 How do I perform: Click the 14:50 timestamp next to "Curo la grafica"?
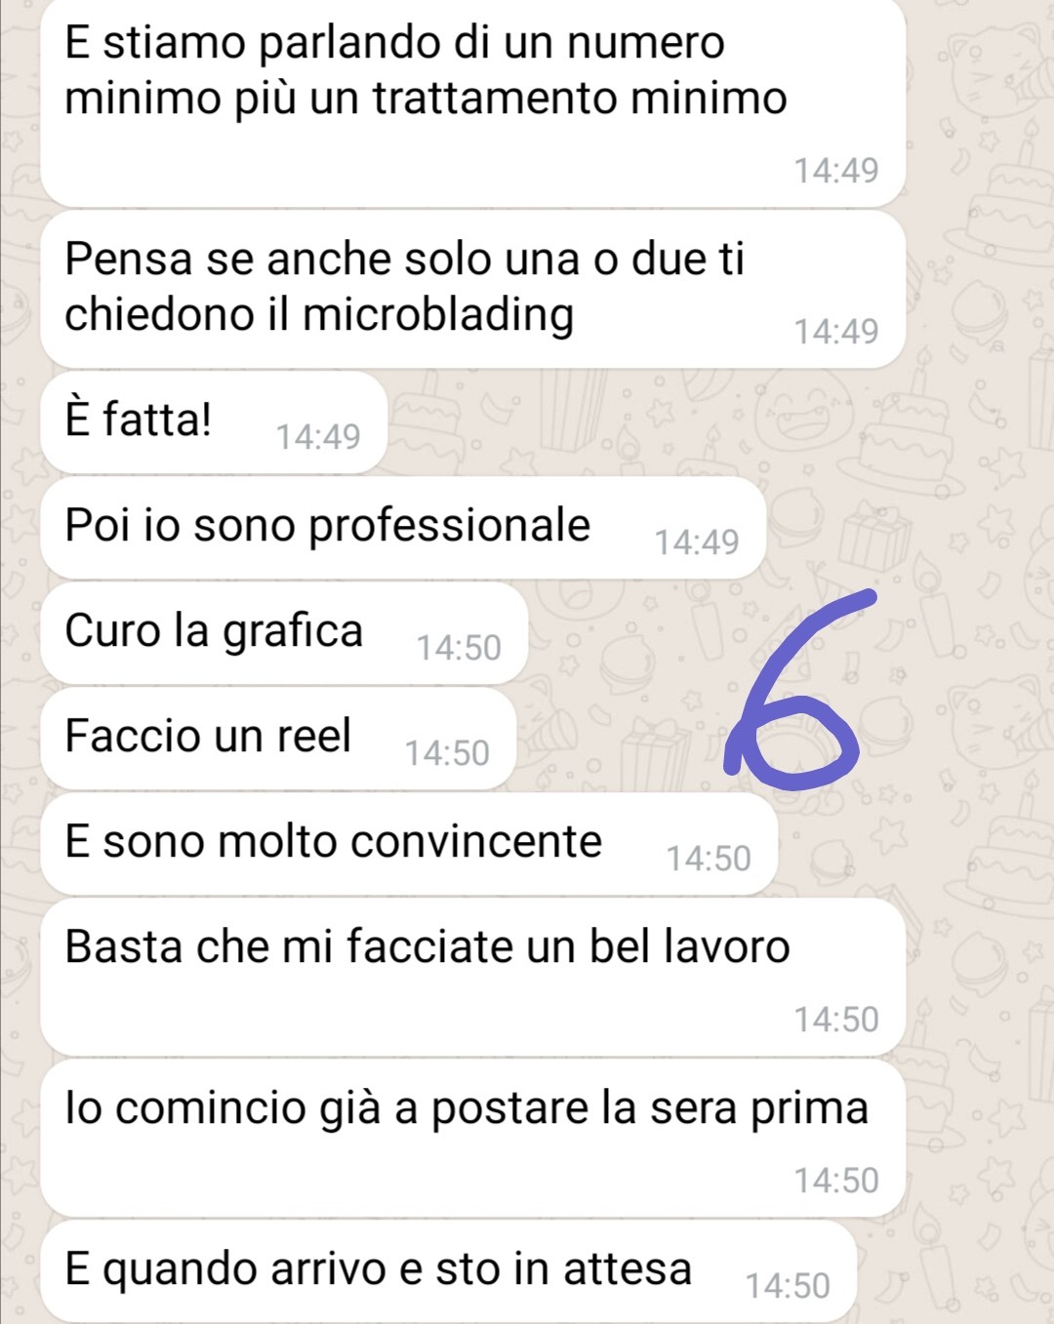[459, 647]
